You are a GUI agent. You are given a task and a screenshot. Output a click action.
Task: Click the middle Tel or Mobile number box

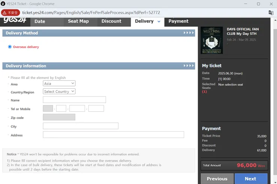click(x=77, y=108)
